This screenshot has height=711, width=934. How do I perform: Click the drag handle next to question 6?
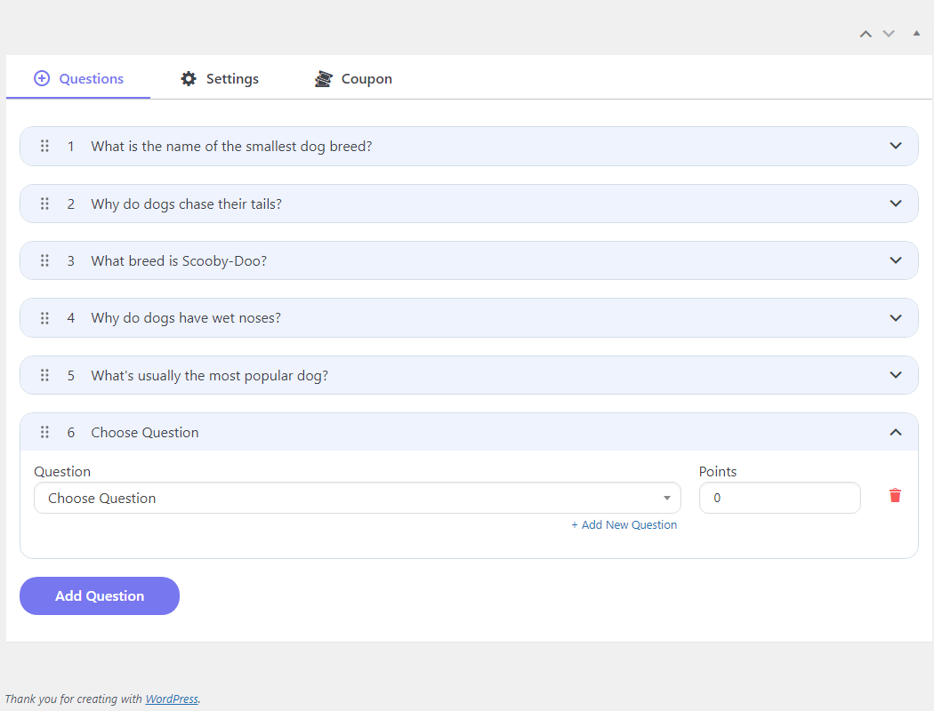pos(44,432)
